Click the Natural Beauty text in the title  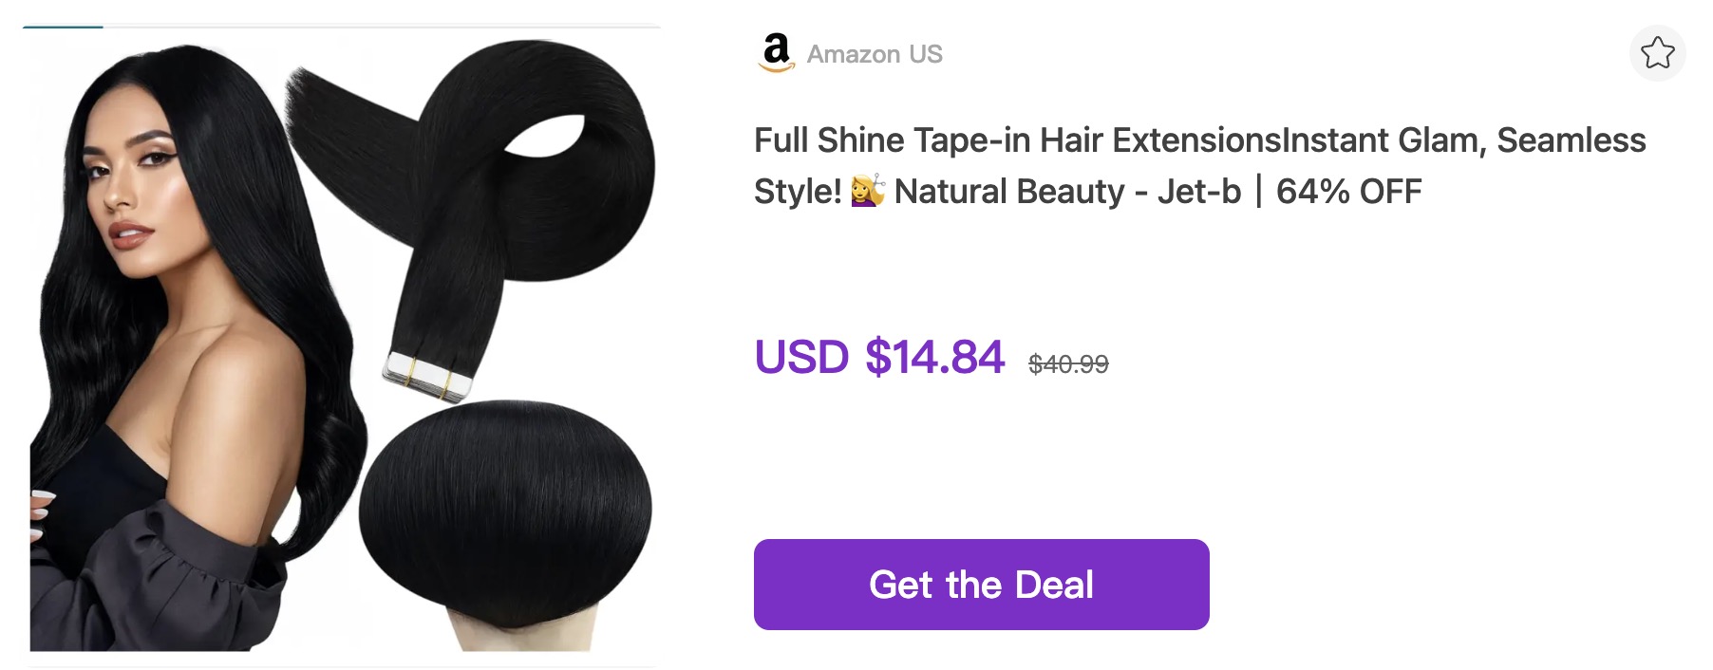(1009, 192)
